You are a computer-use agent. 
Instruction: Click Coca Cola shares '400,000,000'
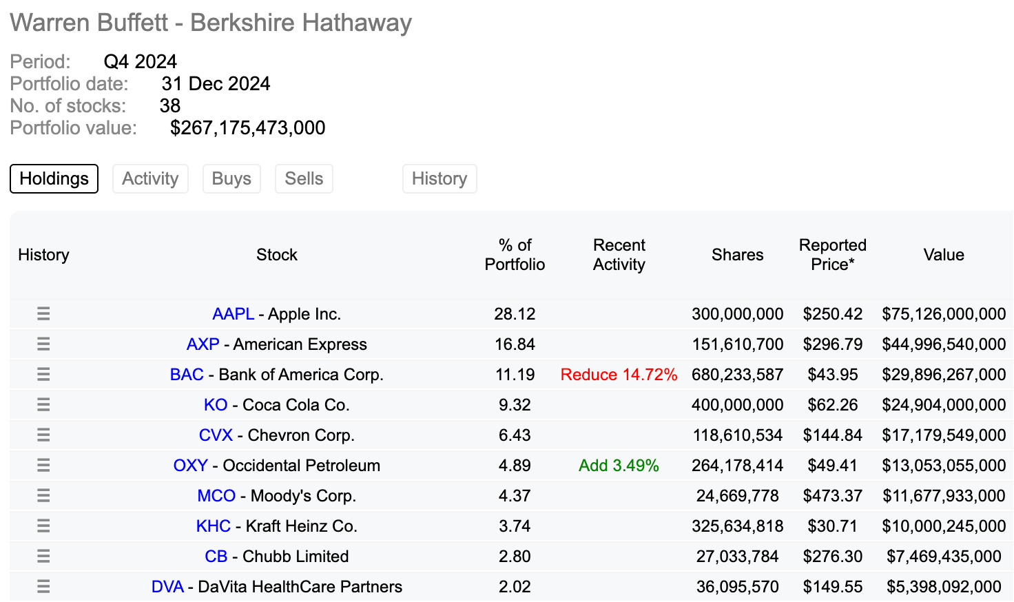point(738,405)
